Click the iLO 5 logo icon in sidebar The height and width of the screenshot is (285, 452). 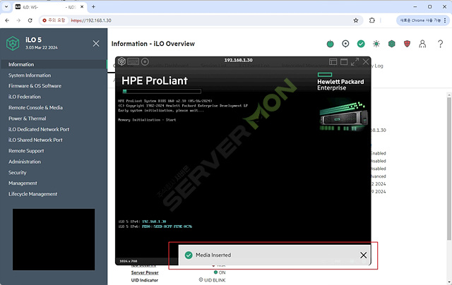13,44
